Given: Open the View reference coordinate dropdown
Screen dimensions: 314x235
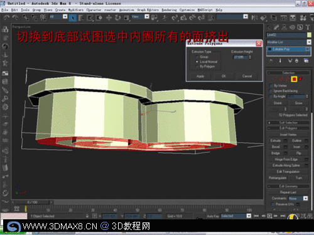Looking at the screenshot, I should pyautogui.click(x=147, y=16).
